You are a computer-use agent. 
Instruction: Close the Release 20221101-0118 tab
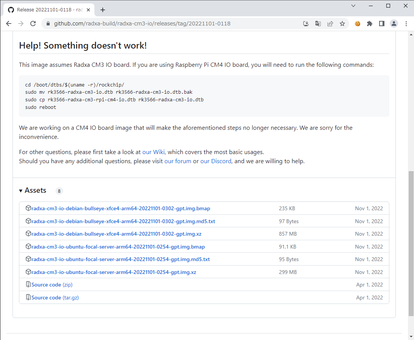pos(88,10)
